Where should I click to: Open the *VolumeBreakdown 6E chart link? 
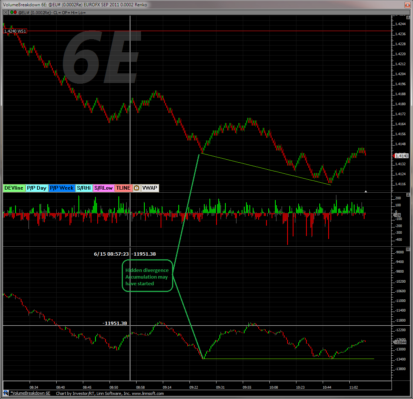(30, 393)
